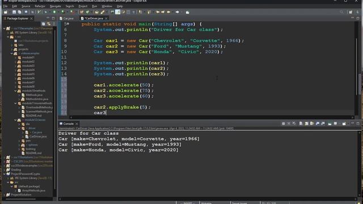
Task: Click the Debug toolbar icon
Action: tap(46, 12)
